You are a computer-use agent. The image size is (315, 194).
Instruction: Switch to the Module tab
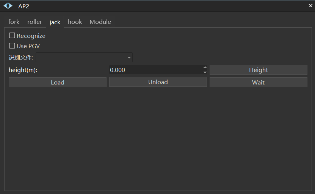pyautogui.click(x=100, y=22)
